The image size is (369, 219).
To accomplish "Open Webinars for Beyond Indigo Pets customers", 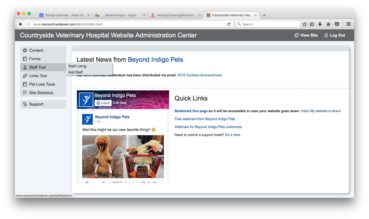I will pos(208,127).
